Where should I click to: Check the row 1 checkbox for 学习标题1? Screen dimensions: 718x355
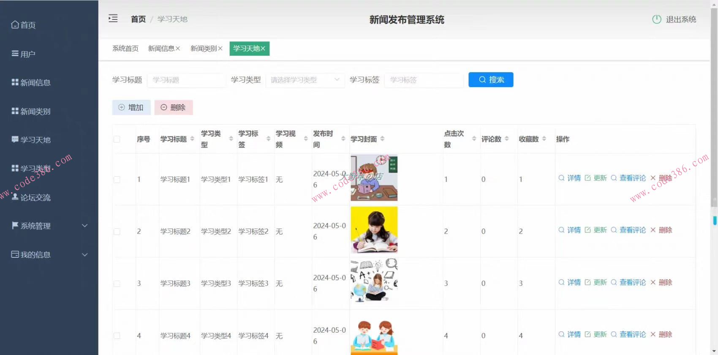tap(117, 180)
